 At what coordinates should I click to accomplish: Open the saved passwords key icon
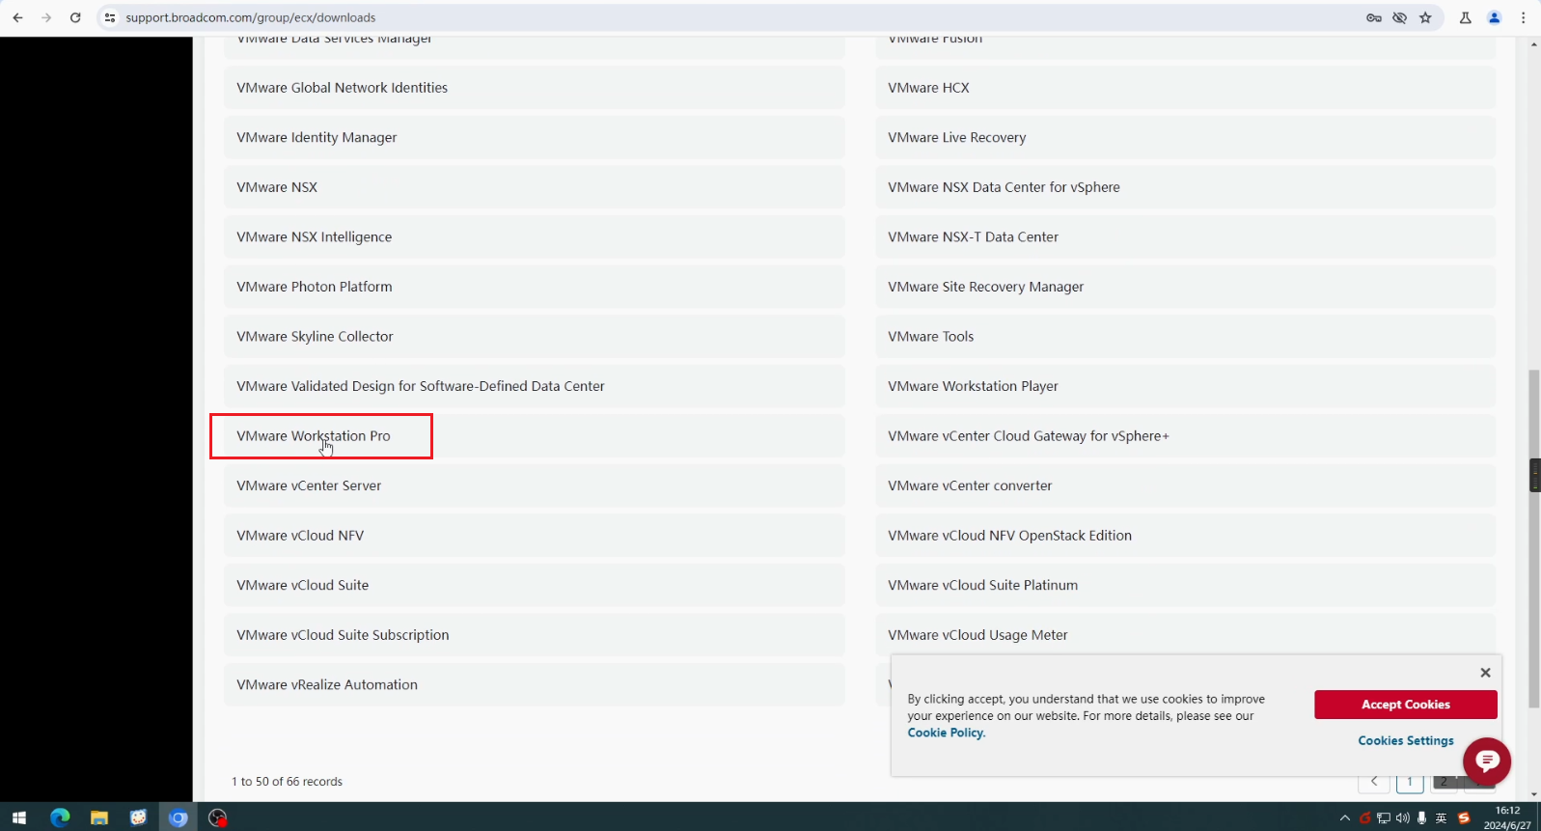[x=1374, y=17]
